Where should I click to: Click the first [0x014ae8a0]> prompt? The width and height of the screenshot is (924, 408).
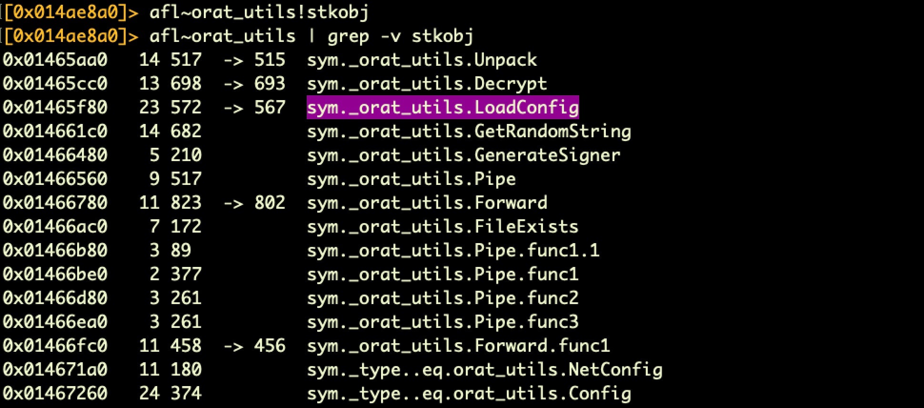click(70, 12)
